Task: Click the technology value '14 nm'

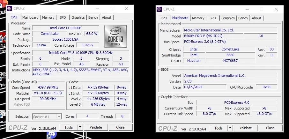Action: [x=41, y=45]
